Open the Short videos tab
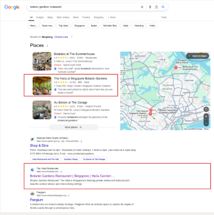 (63, 18)
